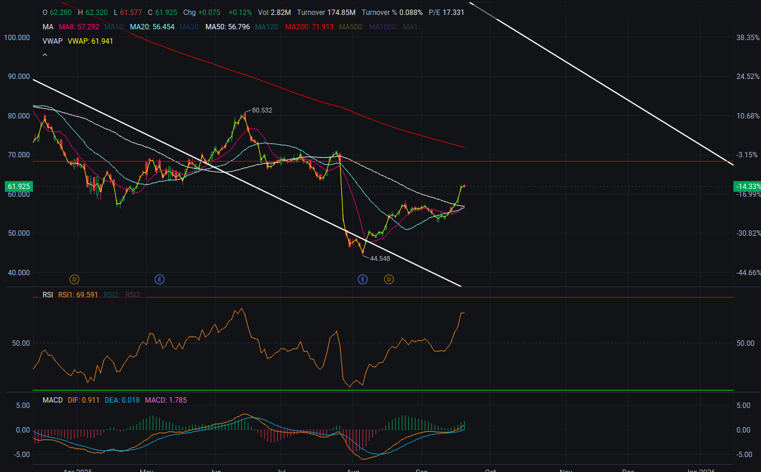Toggle the RSI2 line on
761x472 pixels.
click(111, 294)
